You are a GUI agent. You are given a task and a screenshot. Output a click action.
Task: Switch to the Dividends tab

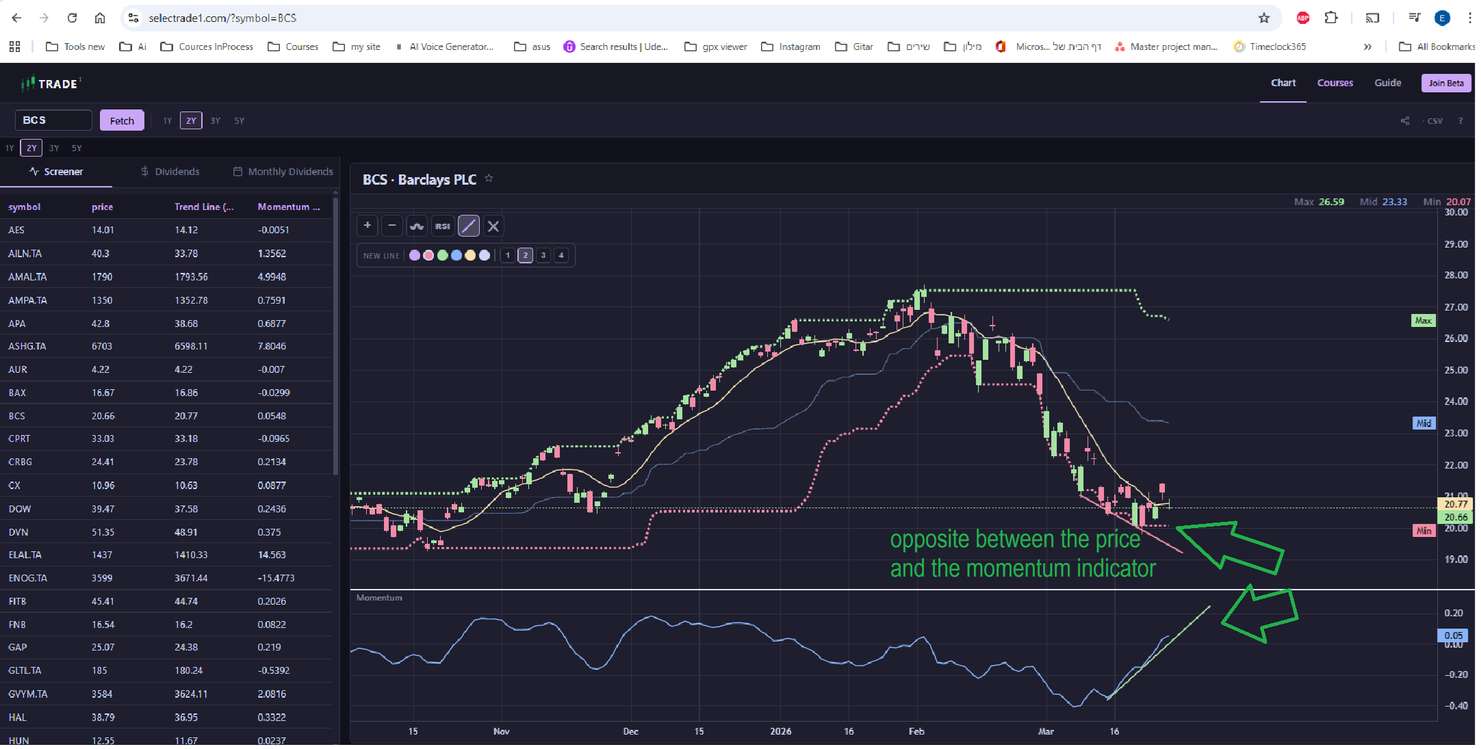click(170, 172)
